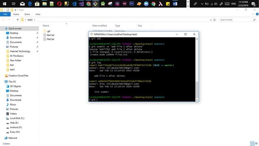Open Downloads under Quick access
Screen dimensions: 259x146
(x=15, y=38)
